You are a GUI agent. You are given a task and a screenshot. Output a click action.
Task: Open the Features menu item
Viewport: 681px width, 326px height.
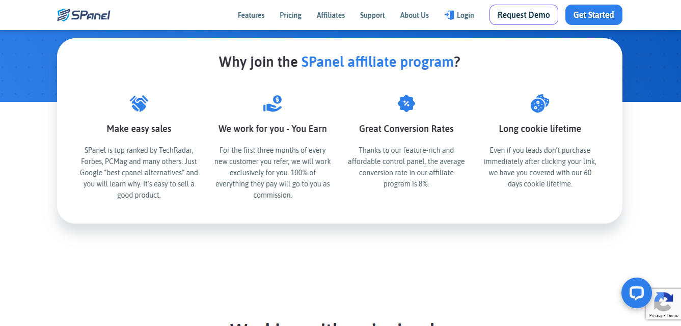pos(251,15)
